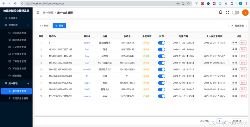
Task: Toggle status switch for user hope
Action: pyautogui.click(x=161, y=83)
